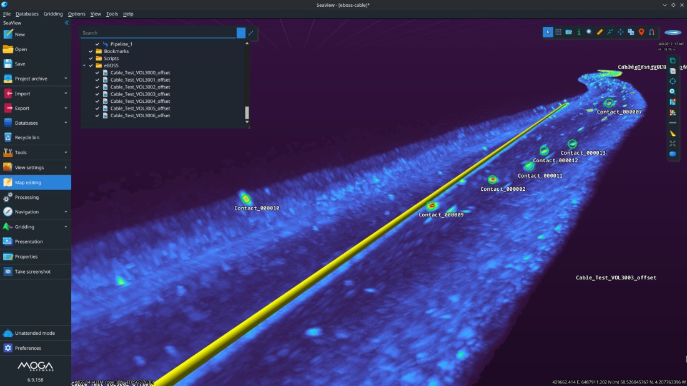Toggle Cable_Test_VOL3006_offset visibility checkbox
This screenshot has height=386, width=687.
pos(97,115)
